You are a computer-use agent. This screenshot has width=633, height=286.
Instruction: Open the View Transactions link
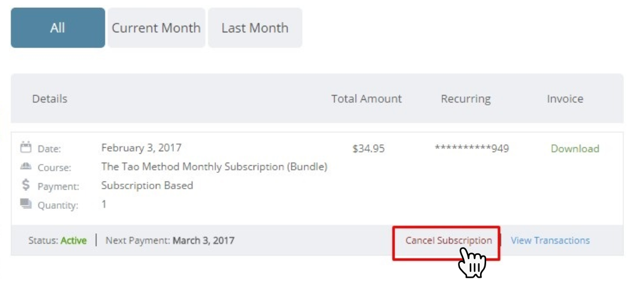pyautogui.click(x=550, y=241)
